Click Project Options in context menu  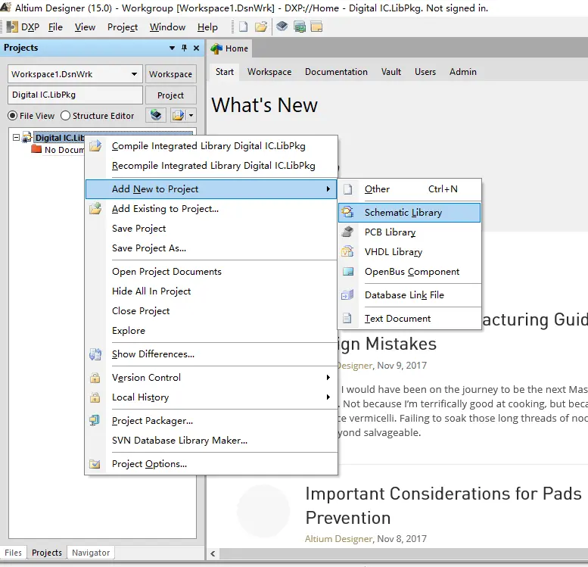[149, 464]
